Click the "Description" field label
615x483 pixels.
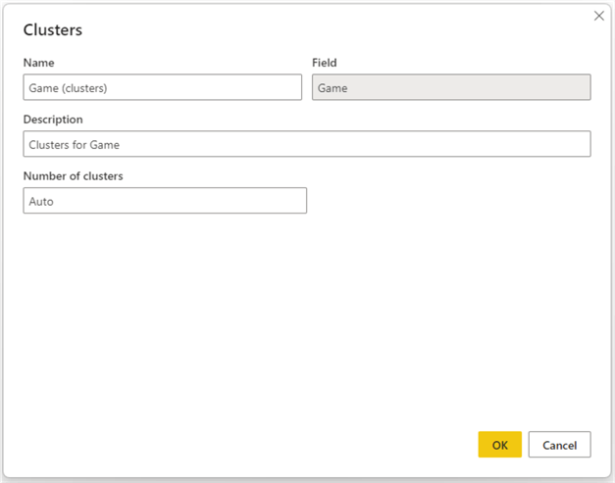coord(53,120)
